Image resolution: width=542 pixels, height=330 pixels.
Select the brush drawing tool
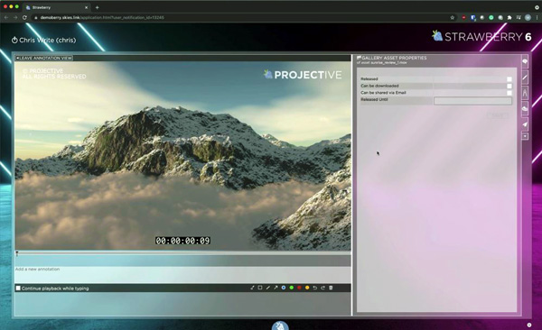(x=252, y=288)
